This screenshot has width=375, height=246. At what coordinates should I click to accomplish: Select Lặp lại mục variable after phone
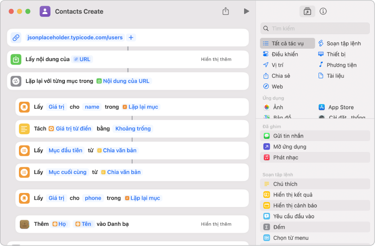(143, 198)
